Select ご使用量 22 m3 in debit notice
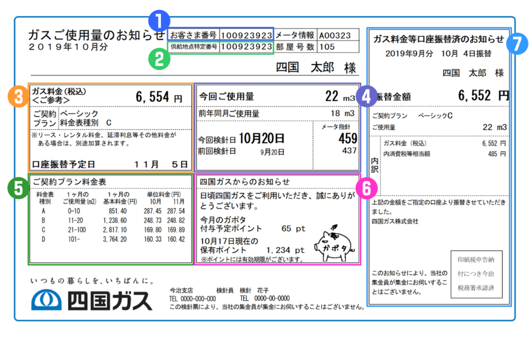 [494, 127]
